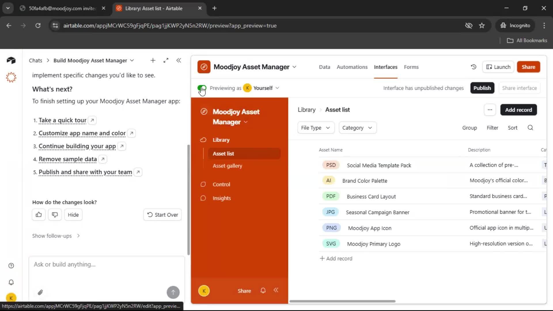Click the Launch button

(498, 67)
